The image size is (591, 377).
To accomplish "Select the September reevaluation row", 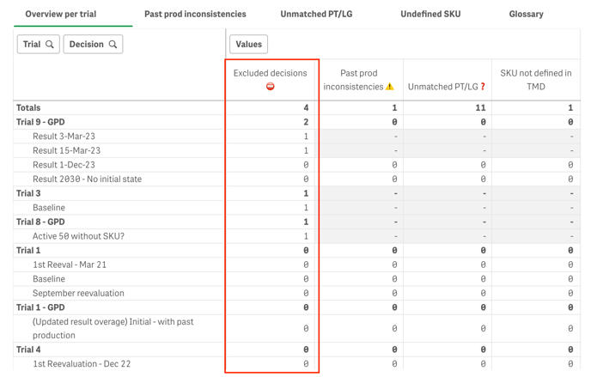I will pyautogui.click(x=78, y=293).
